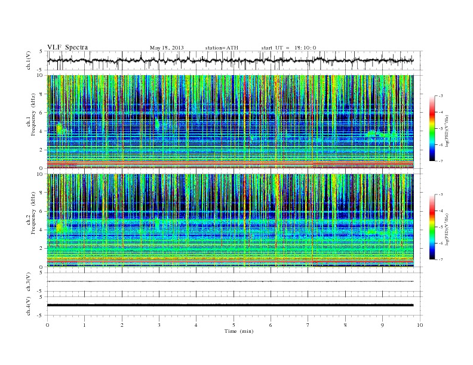Click time-axis tick label "10" at bottom right
Screen dimensions: 473x365
point(420,325)
